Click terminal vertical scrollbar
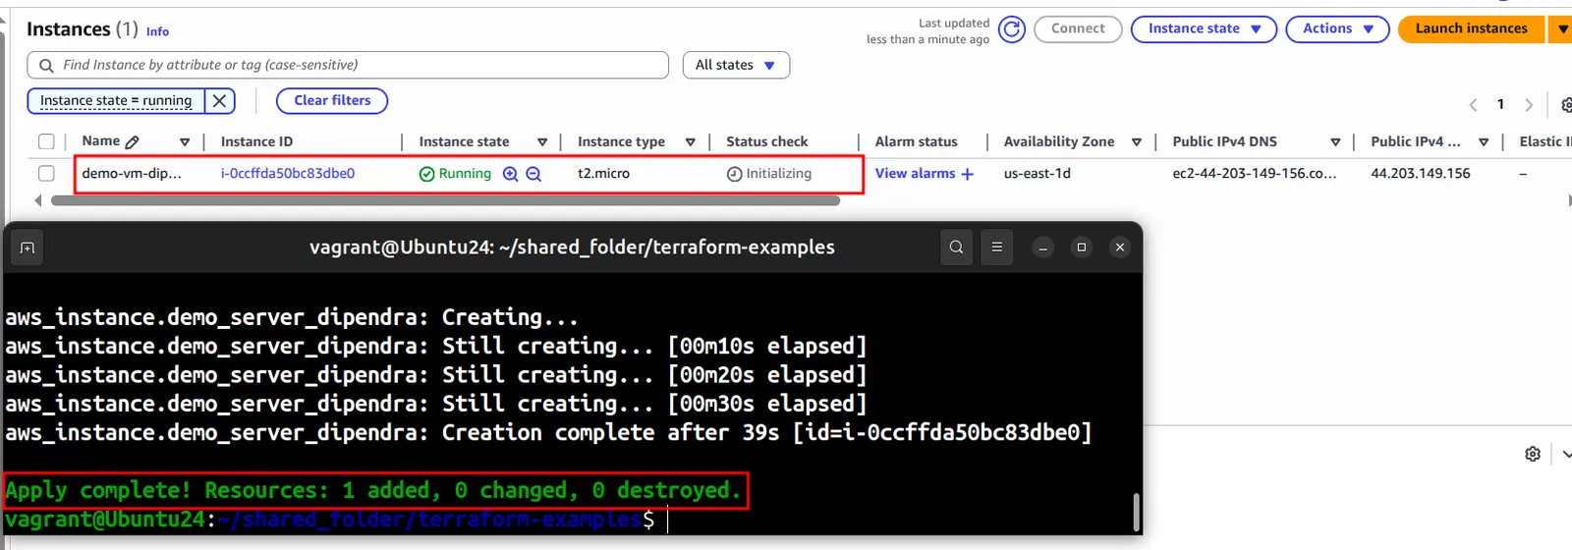 (1136, 512)
